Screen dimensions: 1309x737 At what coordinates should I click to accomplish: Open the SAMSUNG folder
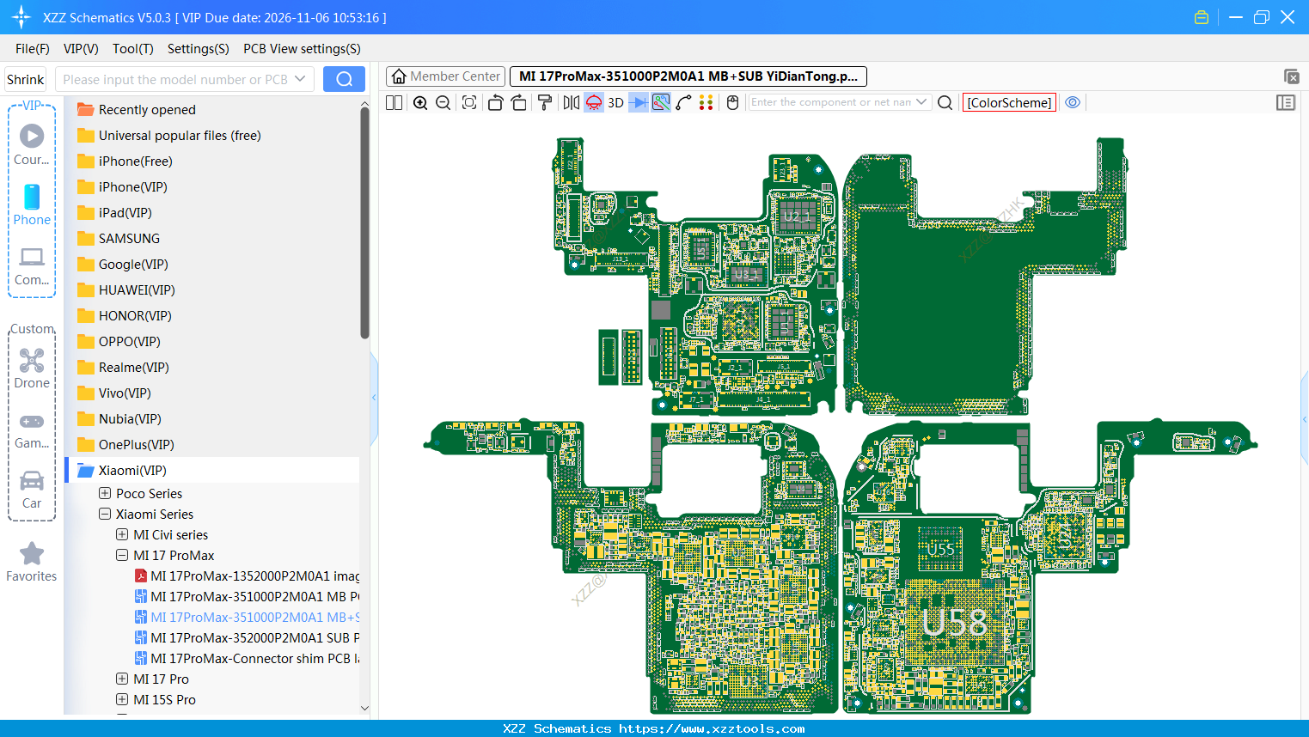tap(129, 238)
